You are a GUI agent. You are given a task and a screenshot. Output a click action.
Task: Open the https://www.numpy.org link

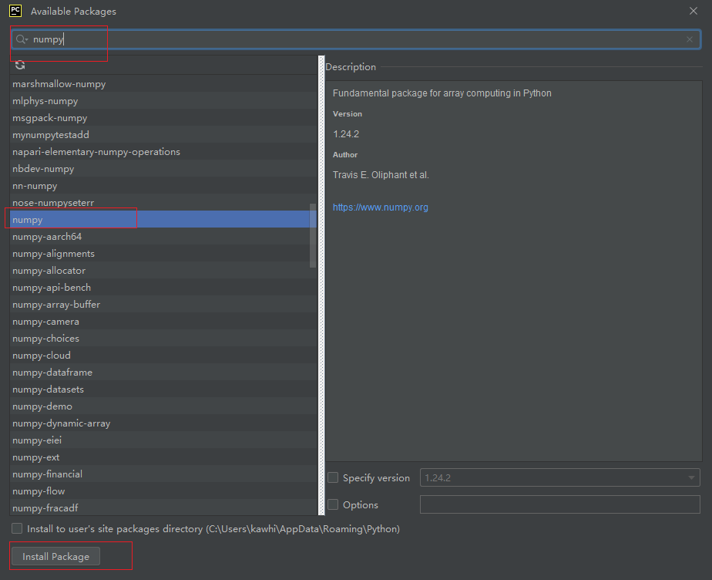coord(381,207)
